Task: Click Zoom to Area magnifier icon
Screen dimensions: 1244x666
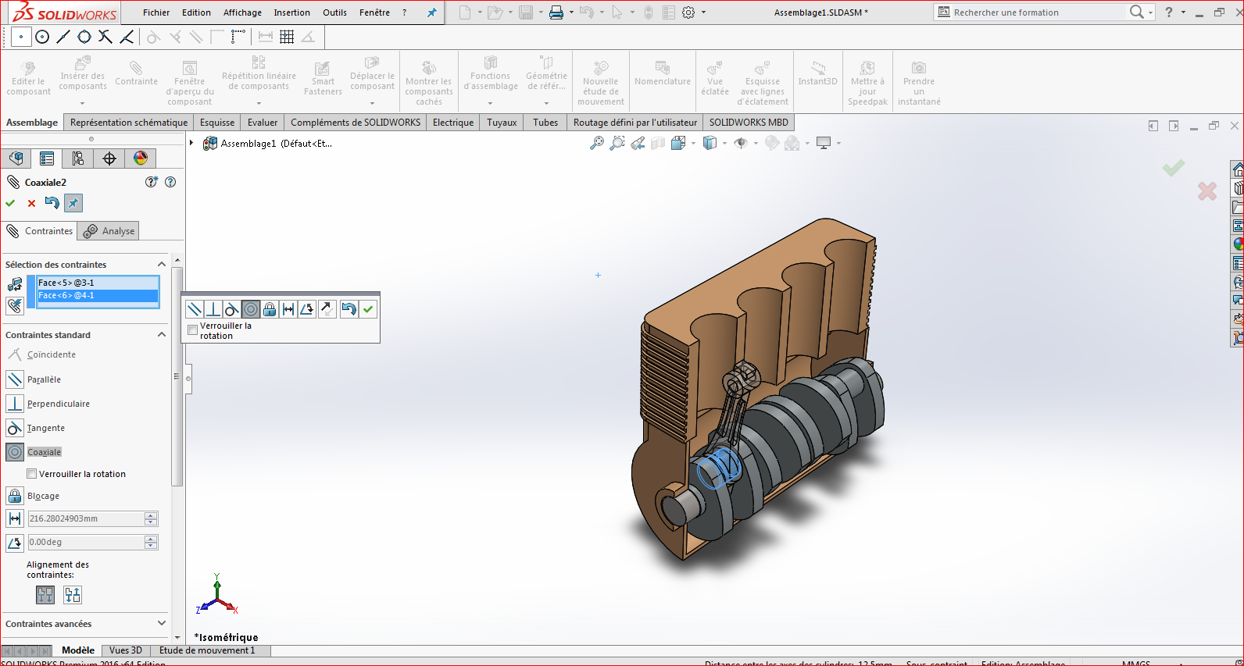Action: click(x=617, y=143)
